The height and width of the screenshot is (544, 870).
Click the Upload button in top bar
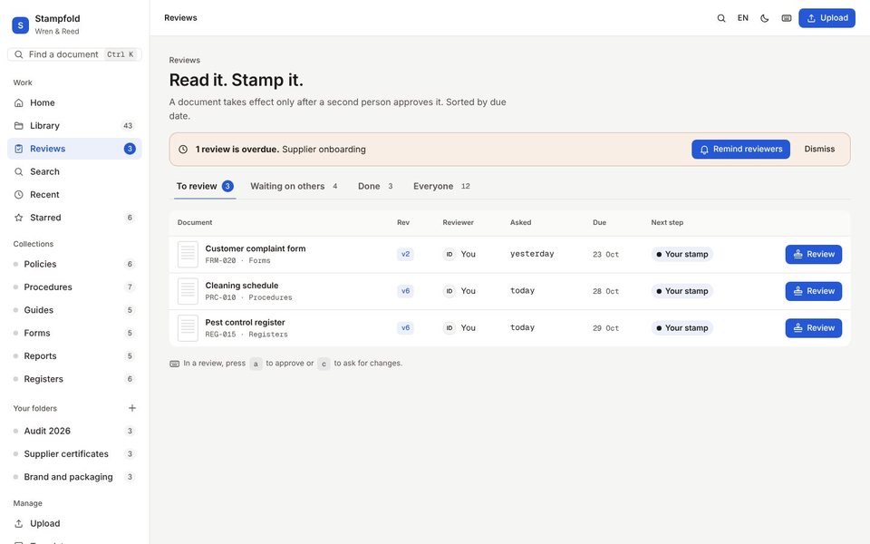coord(826,18)
